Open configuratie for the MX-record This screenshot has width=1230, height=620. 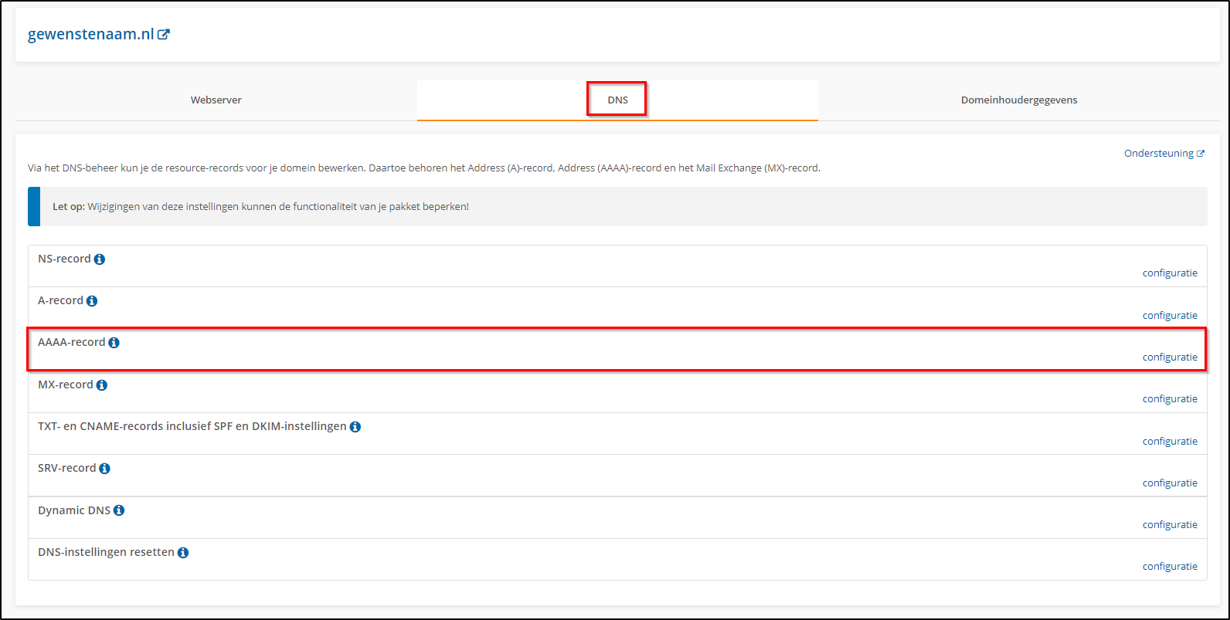[1170, 399]
